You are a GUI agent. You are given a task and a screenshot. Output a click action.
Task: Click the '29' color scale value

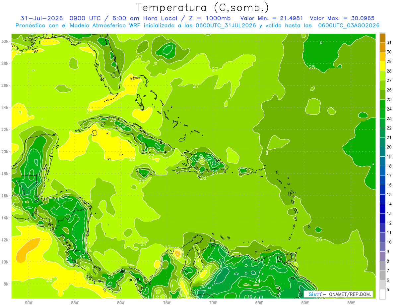coord(389,62)
